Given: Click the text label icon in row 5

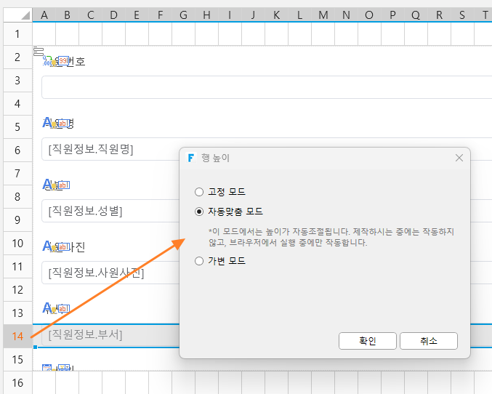Looking at the screenshot, I should [x=47, y=122].
